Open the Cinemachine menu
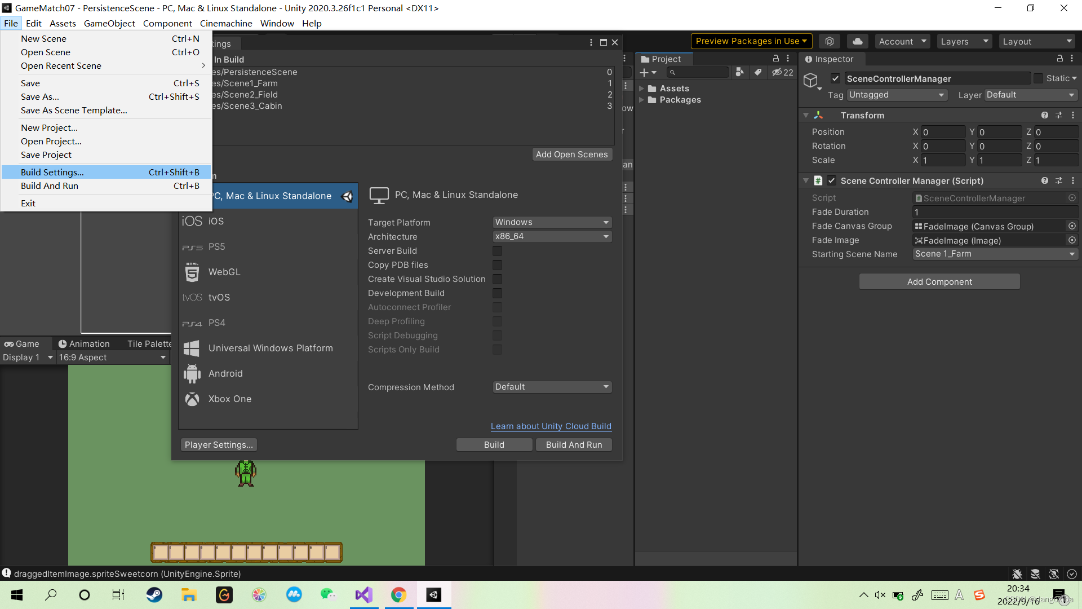The height and width of the screenshot is (609, 1082). click(x=226, y=23)
